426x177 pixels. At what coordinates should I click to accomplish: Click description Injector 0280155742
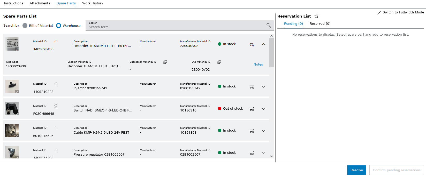(x=90, y=88)
